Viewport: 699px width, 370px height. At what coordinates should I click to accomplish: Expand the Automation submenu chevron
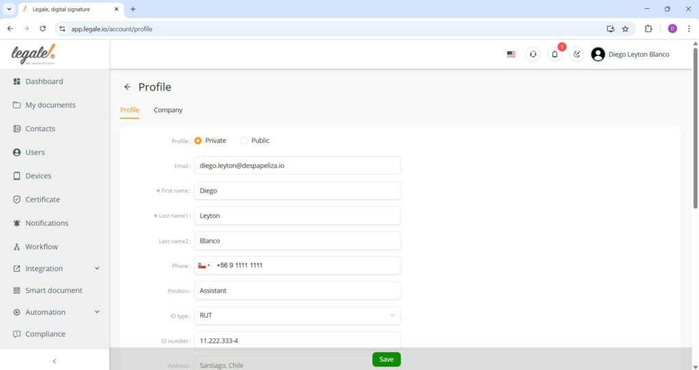(x=97, y=312)
